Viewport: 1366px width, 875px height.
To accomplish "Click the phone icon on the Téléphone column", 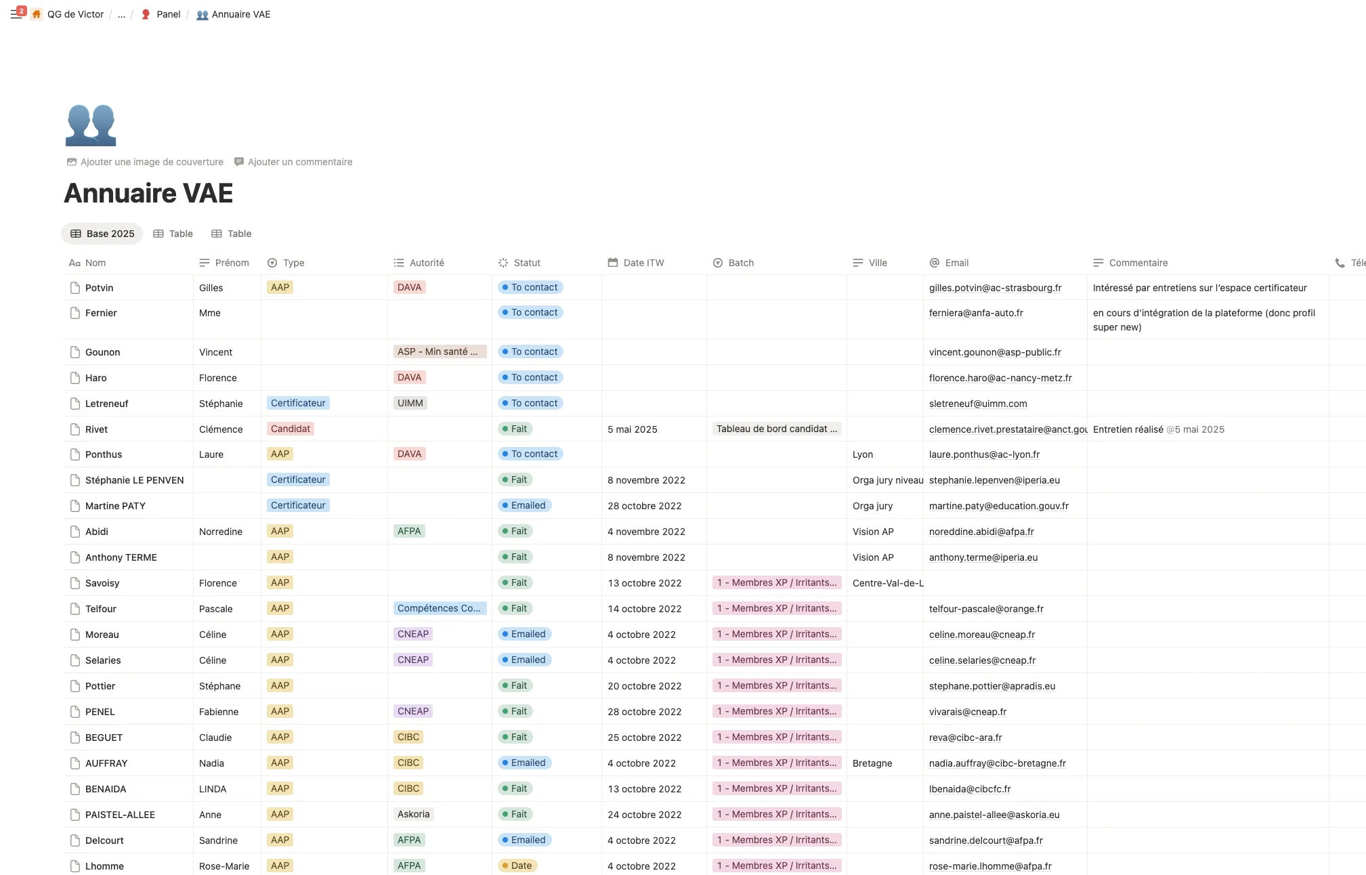I will coord(1339,263).
